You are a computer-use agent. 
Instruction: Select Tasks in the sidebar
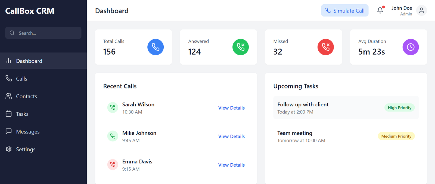22,114
